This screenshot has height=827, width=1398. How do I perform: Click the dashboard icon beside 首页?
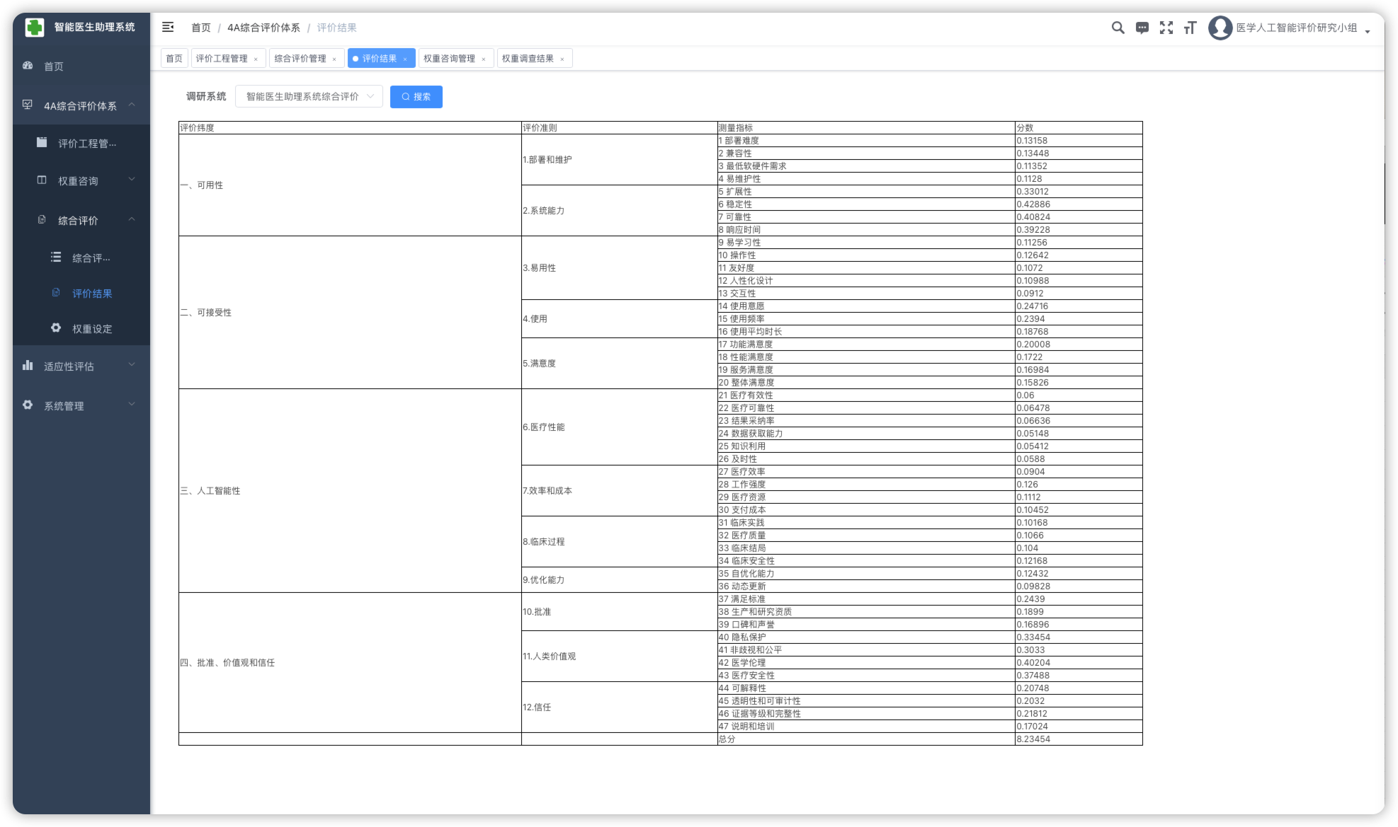coord(28,66)
